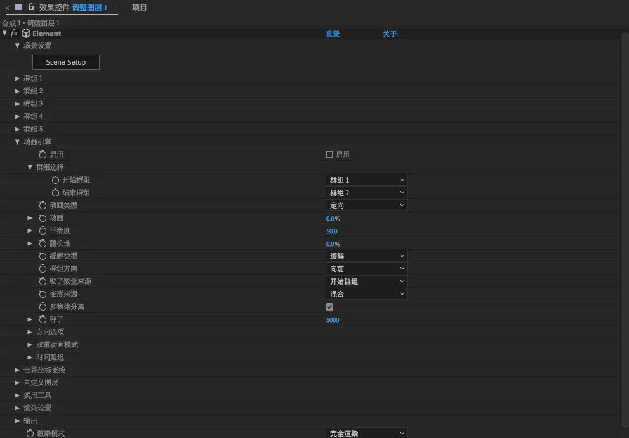
Task: Toggle stopwatch for 结束群组 property
Action: click(x=55, y=193)
